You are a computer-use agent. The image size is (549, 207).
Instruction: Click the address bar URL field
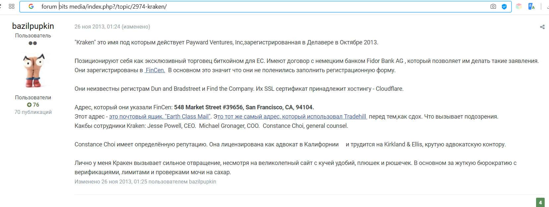click(x=232, y=6)
